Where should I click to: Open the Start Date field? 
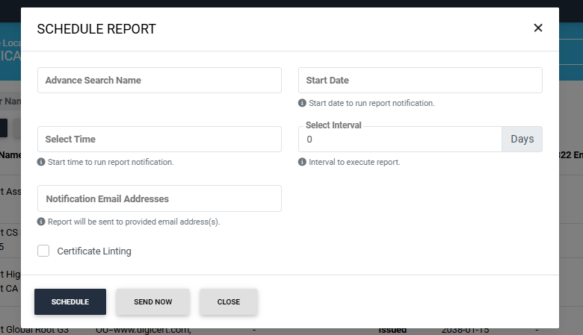pos(419,81)
